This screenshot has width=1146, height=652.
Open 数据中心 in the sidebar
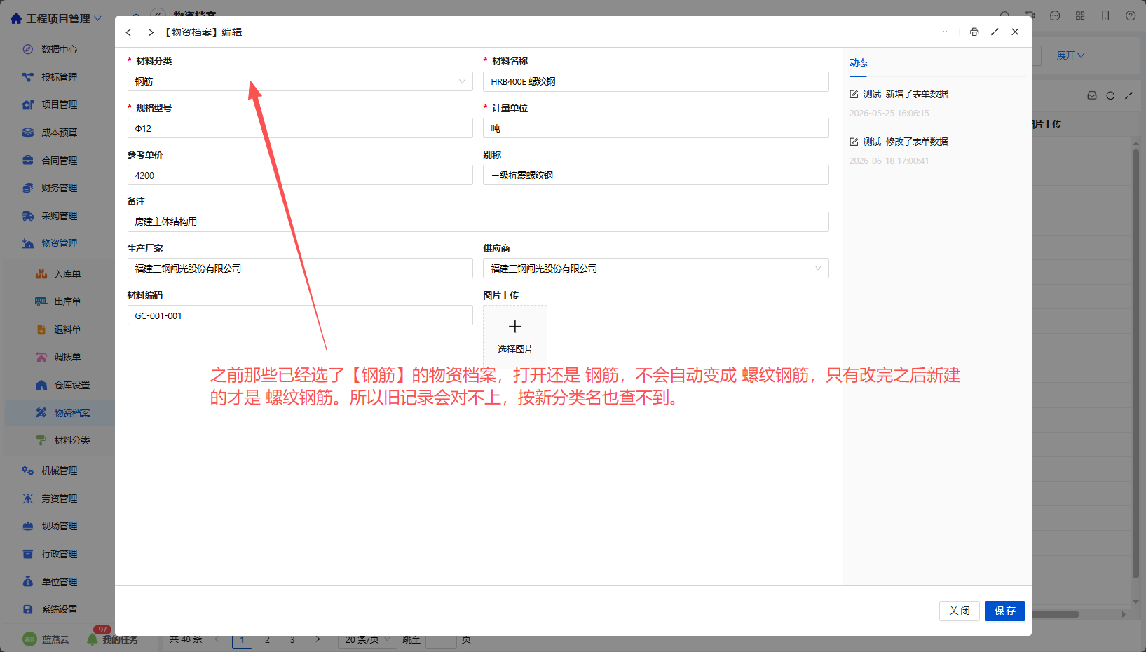click(57, 49)
